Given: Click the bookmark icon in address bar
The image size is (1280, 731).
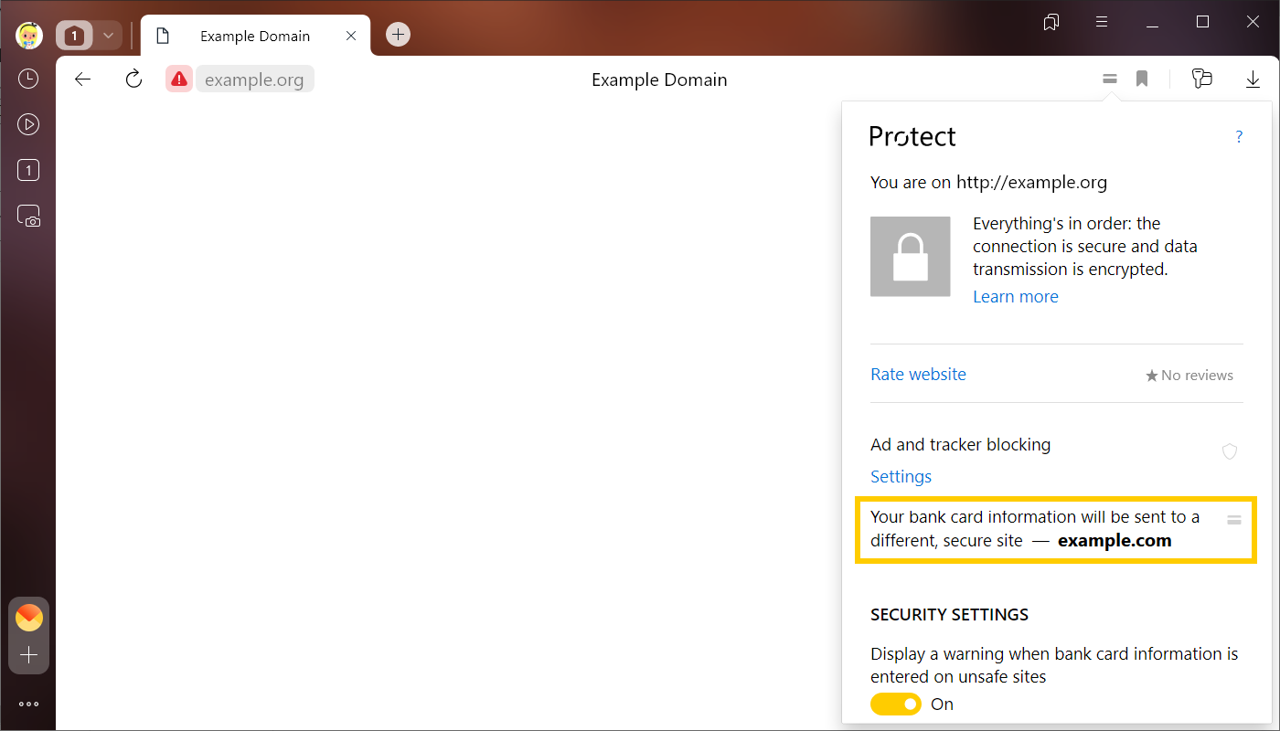Looking at the screenshot, I should [x=1142, y=79].
